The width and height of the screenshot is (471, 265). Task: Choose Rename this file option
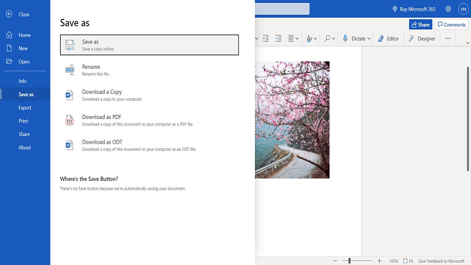coord(150,70)
